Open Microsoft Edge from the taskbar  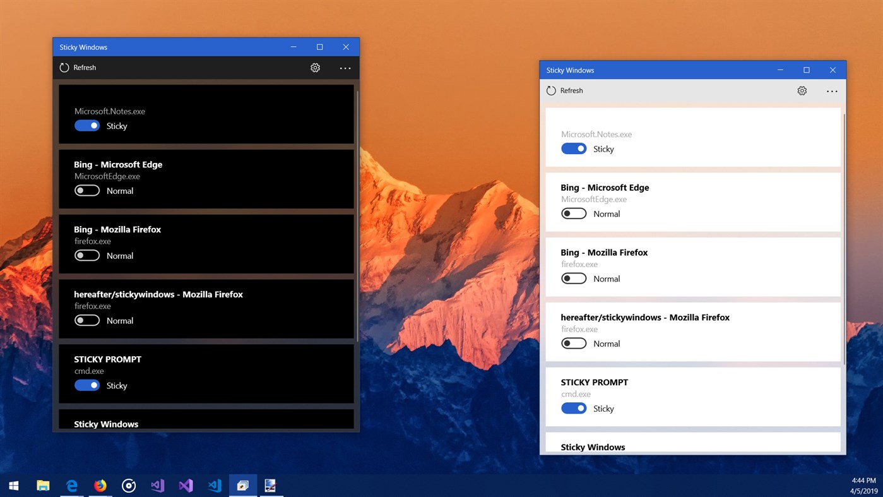tap(71, 485)
